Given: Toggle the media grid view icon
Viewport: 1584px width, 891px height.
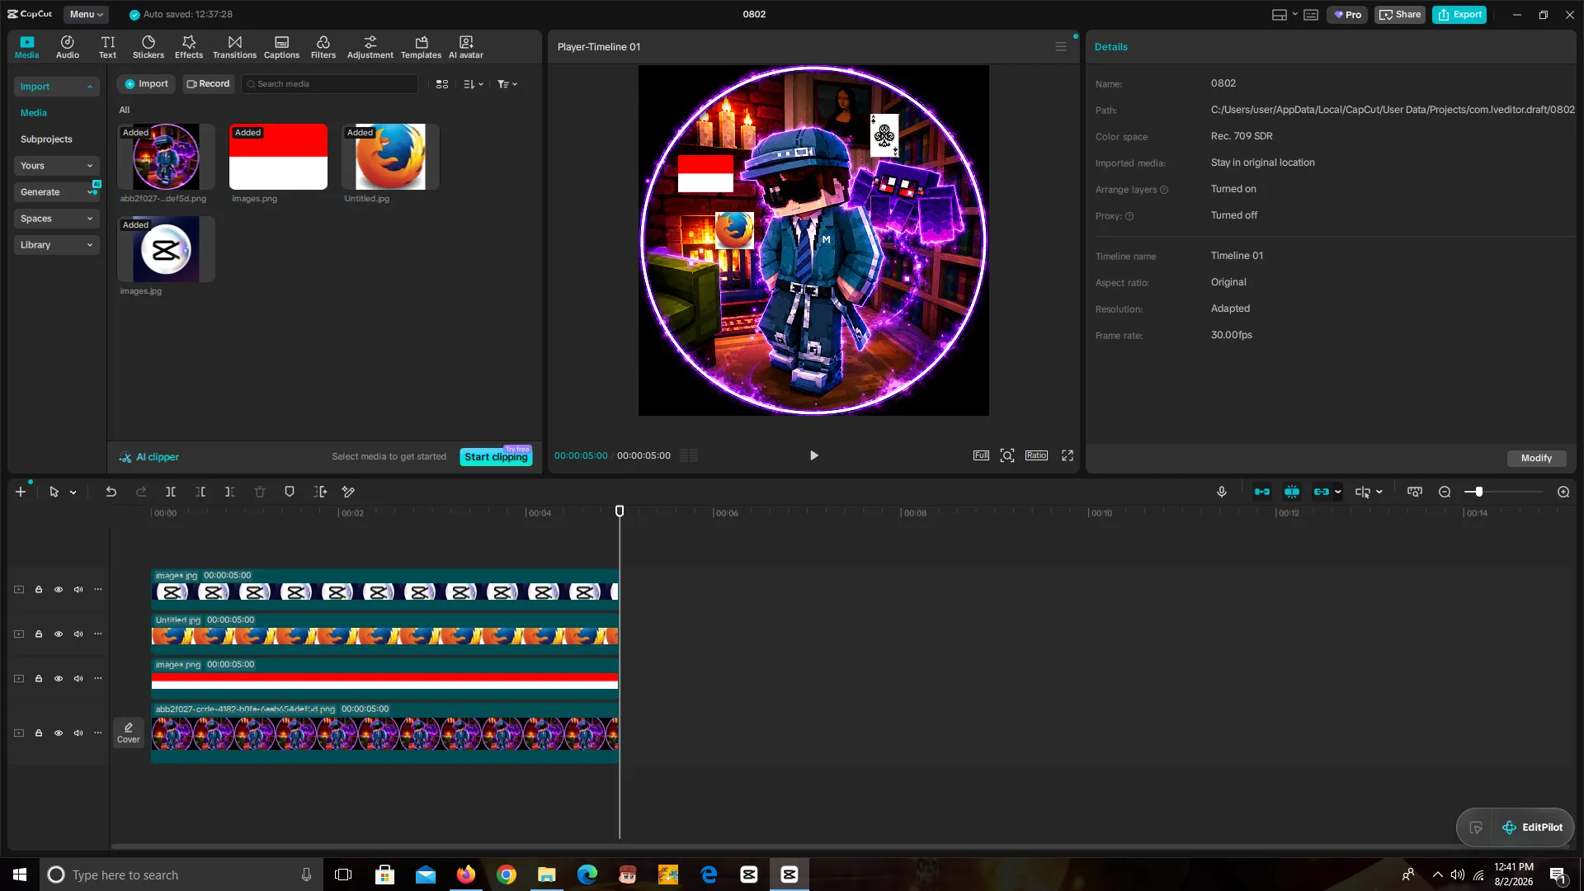Looking at the screenshot, I should coord(442,84).
